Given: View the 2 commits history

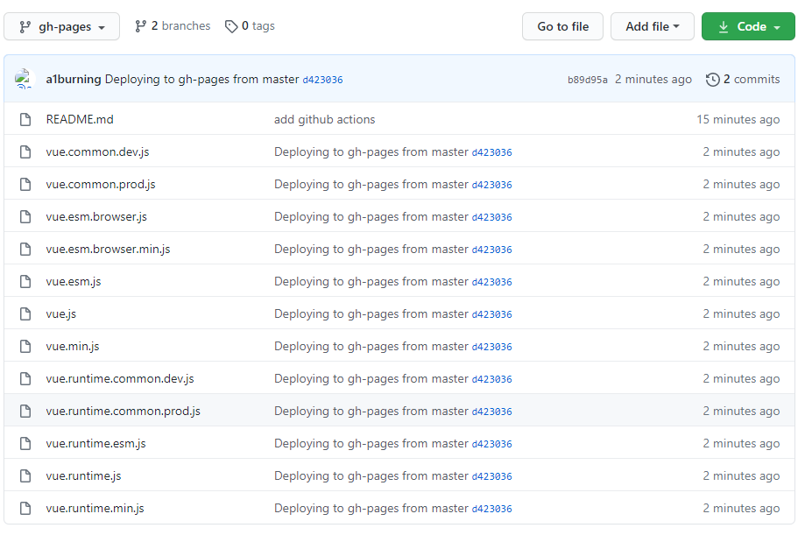Looking at the screenshot, I should click(x=743, y=79).
